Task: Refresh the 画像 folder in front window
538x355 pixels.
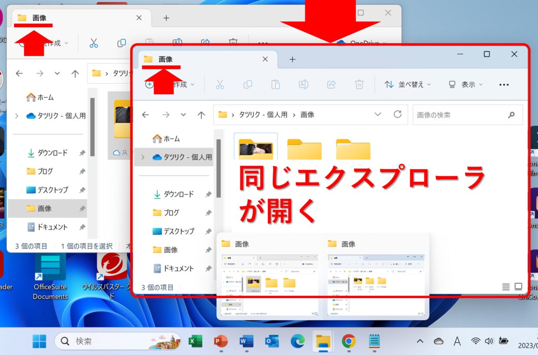Action: 397,114
